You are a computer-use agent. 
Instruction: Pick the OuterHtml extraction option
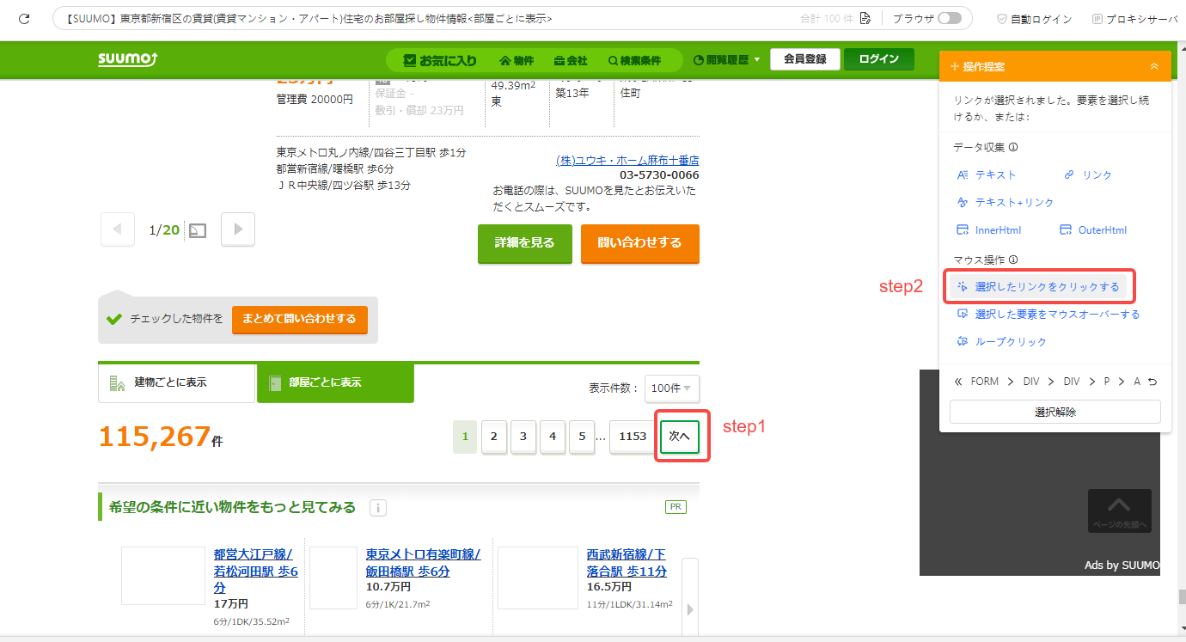(1093, 229)
